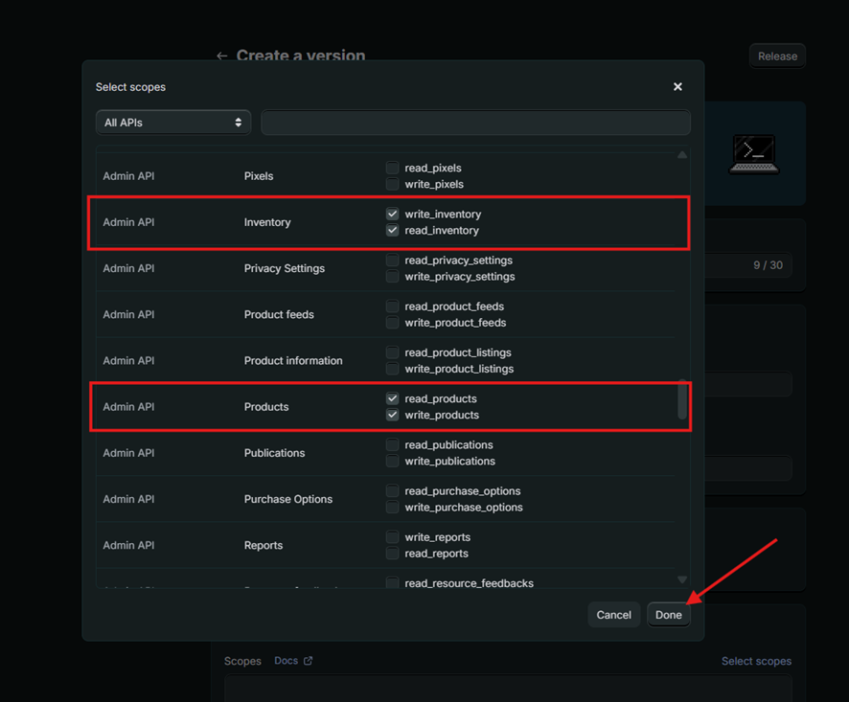Click the terminal laptop app icon
Screen dimensions: 849x702
[754, 154]
